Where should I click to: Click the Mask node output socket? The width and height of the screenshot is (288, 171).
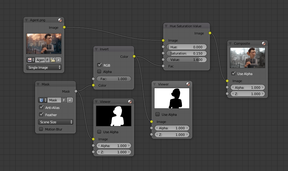(x=76, y=91)
